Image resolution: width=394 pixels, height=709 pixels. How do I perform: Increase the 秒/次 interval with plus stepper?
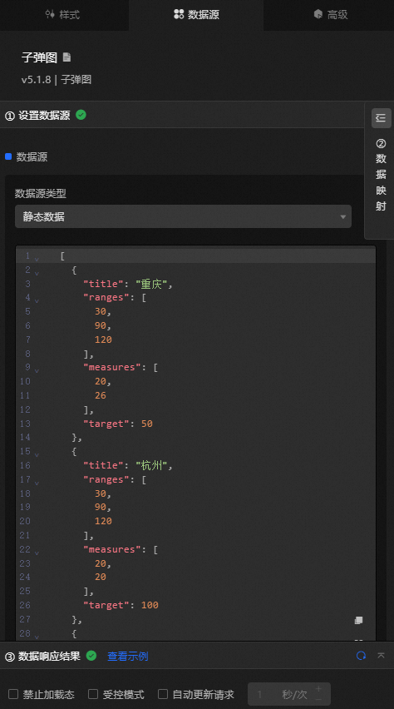318,689
